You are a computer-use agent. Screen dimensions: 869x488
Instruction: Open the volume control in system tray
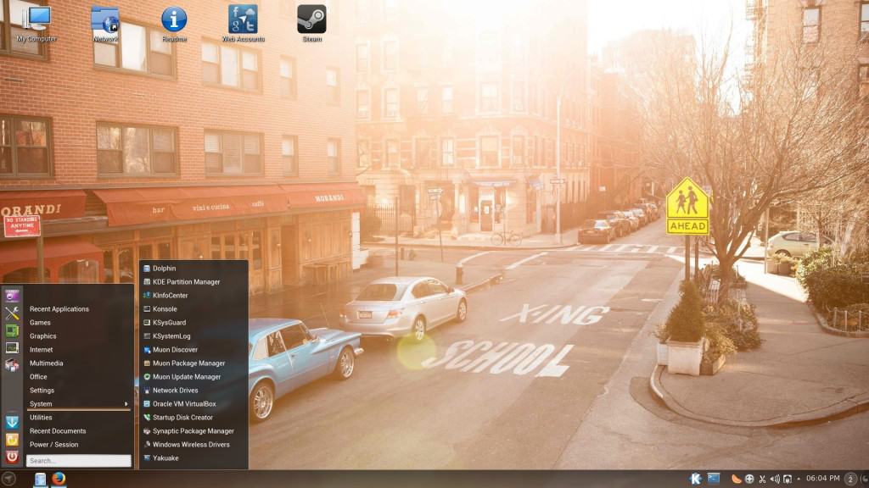(774, 479)
